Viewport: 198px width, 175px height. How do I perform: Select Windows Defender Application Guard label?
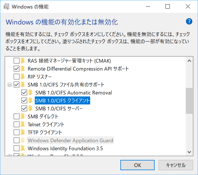(70, 140)
